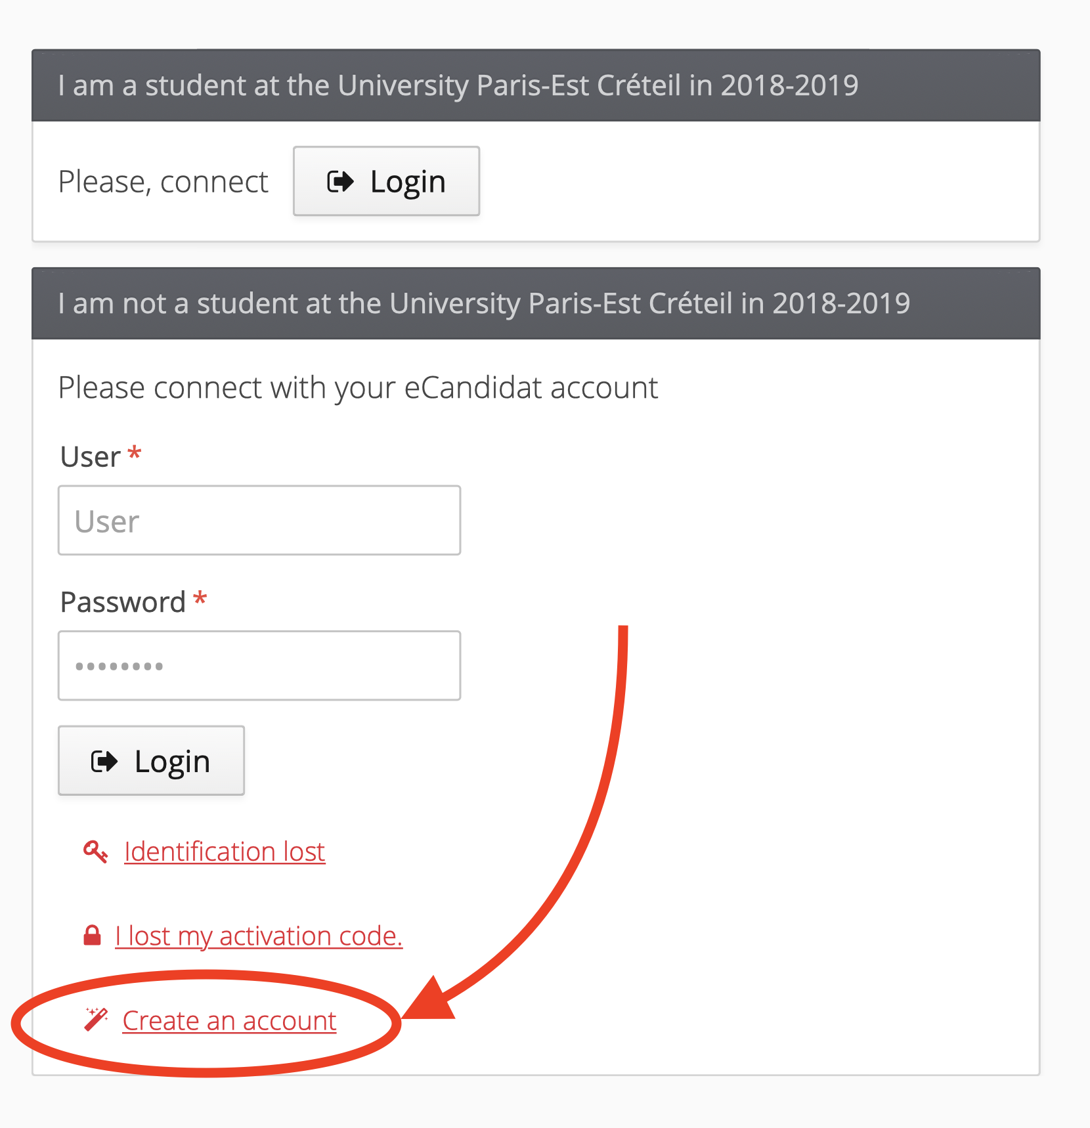Click the magic wand icon beside Create an account
The image size is (1090, 1128).
[96, 1020]
